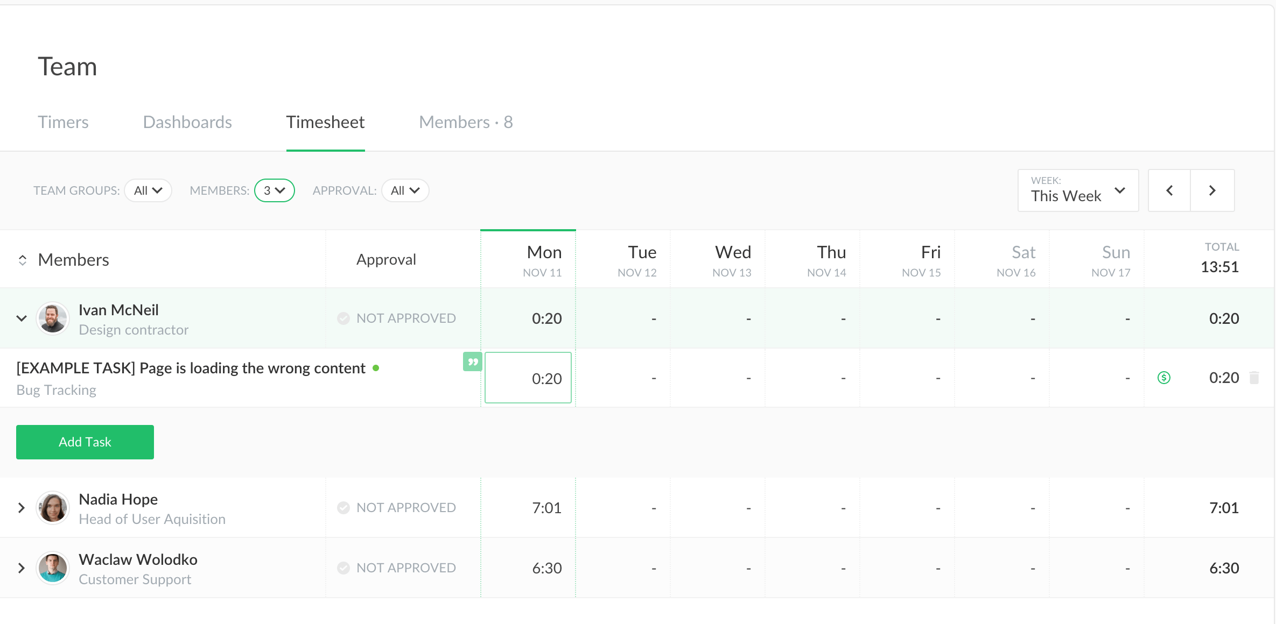Image resolution: width=1276 pixels, height=624 pixels.
Task: Open the This Week dropdown
Action: click(1078, 190)
